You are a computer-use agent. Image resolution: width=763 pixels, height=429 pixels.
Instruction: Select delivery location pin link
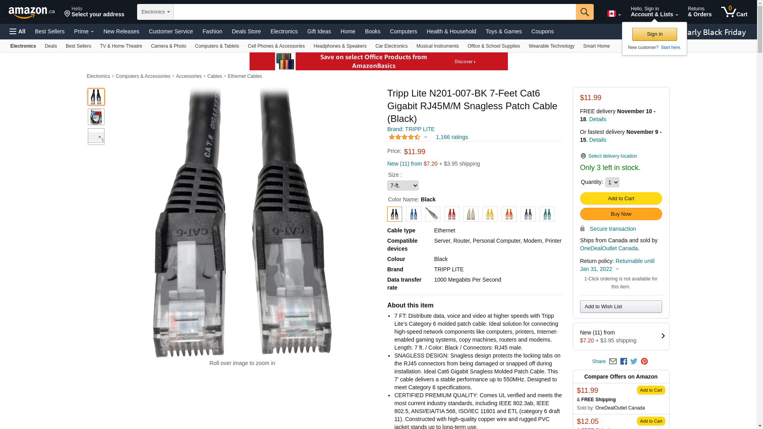(x=608, y=156)
